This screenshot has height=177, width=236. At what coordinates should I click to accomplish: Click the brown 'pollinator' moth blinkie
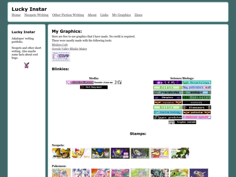pos(197,112)
